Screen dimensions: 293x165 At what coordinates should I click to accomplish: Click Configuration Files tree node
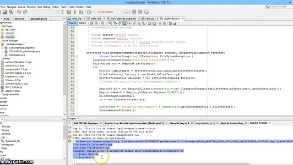point(10,94)
